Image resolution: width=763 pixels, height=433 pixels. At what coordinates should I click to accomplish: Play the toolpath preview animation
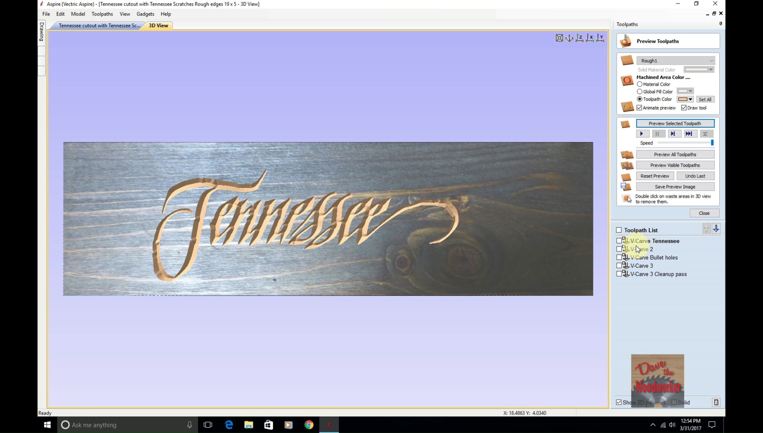tap(642, 134)
